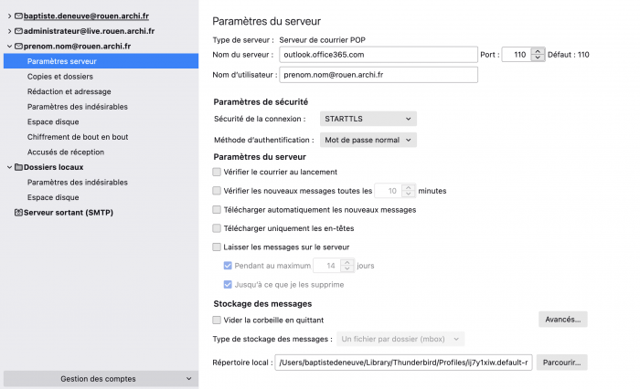Open the Méthode d'authentification dropdown
The image size is (640, 389).
368,140
